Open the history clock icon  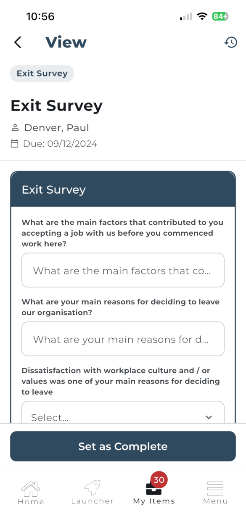231,42
